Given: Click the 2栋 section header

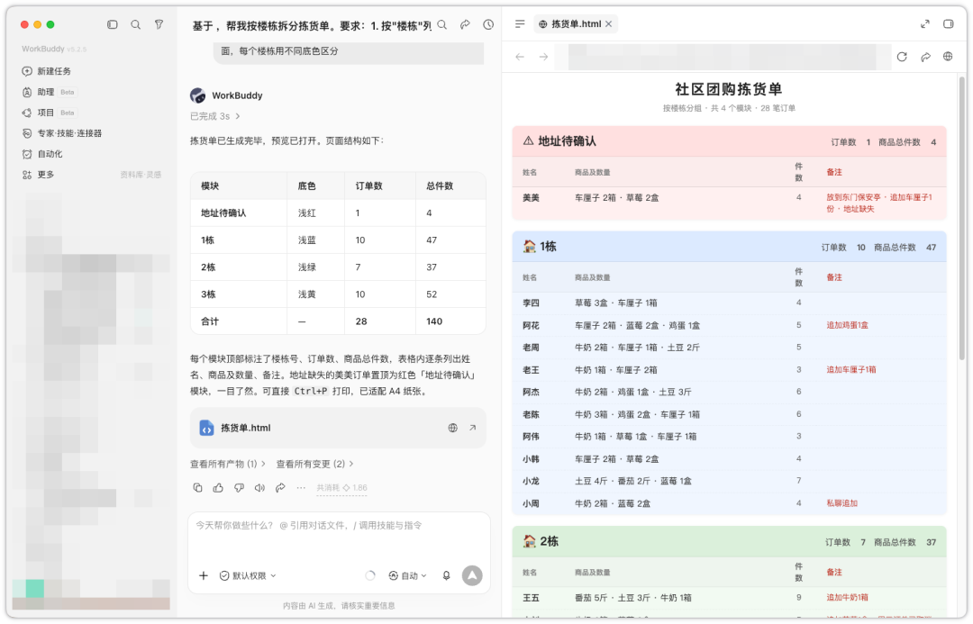Looking at the screenshot, I should coord(729,542).
